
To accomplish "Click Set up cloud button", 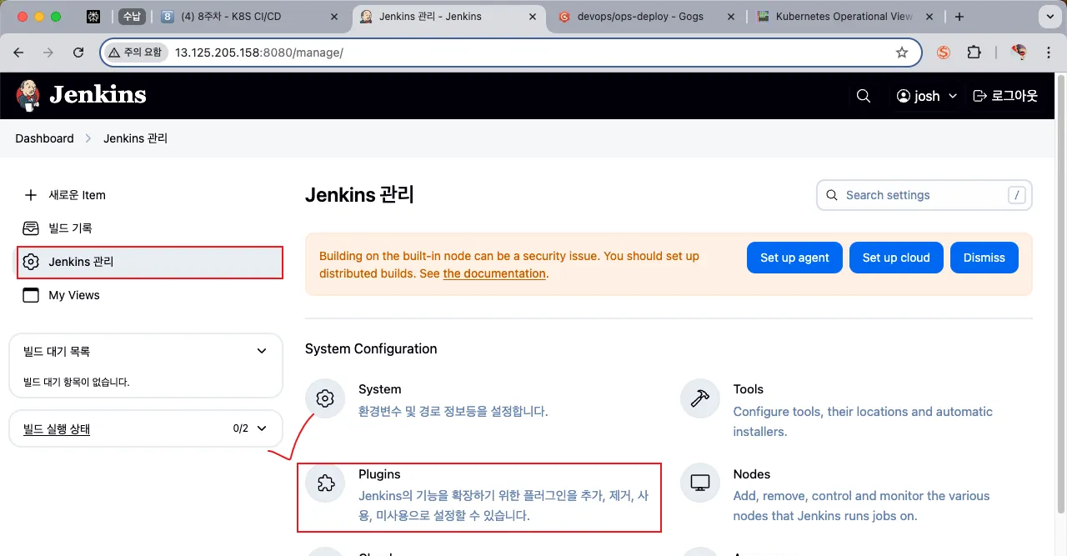I will point(896,258).
